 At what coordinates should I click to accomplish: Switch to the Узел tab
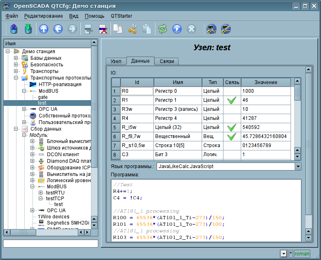[x=116, y=61]
